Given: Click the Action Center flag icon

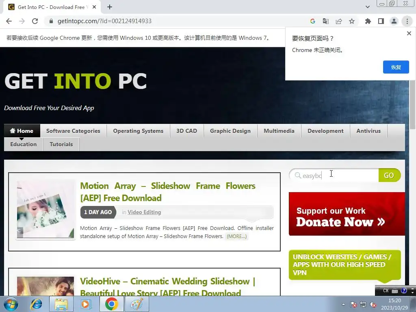Looking at the screenshot, I should (353, 304).
